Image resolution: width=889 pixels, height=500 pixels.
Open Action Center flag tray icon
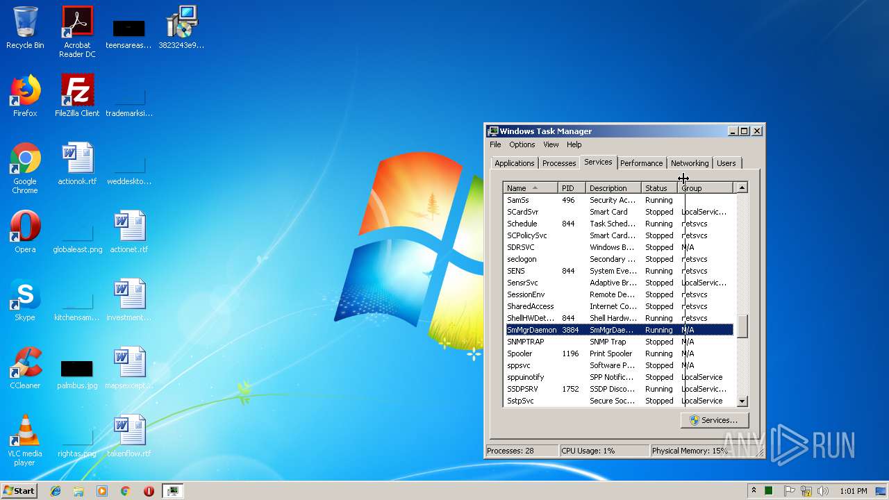[790, 491]
